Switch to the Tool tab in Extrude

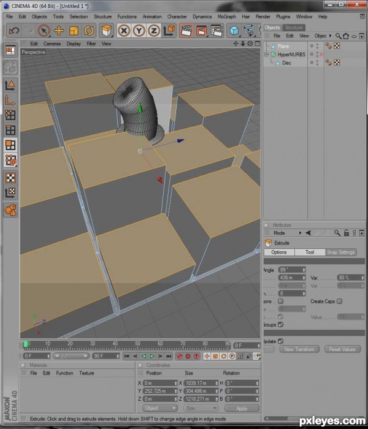[x=310, y=252]
